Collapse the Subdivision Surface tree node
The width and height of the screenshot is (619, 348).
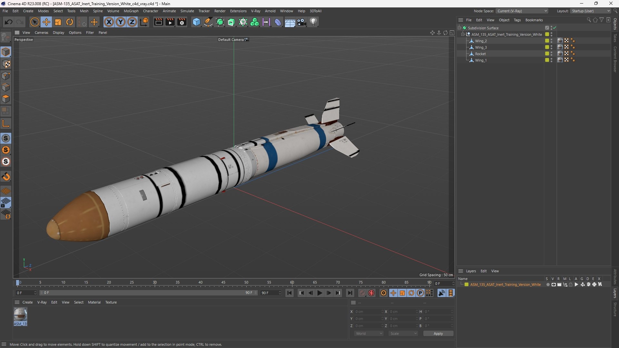459,28
